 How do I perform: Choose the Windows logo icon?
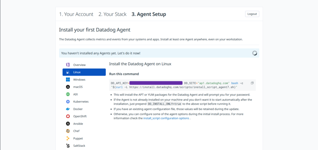[68, 80]
